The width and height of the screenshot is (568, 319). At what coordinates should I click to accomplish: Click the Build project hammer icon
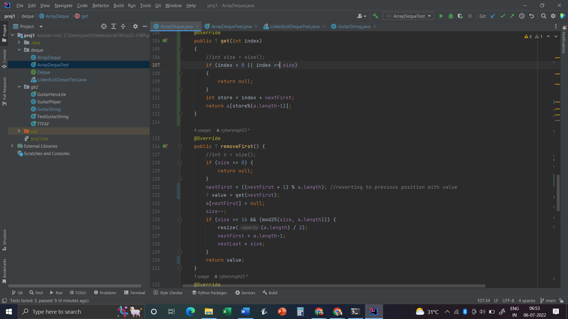click(375, 16)
